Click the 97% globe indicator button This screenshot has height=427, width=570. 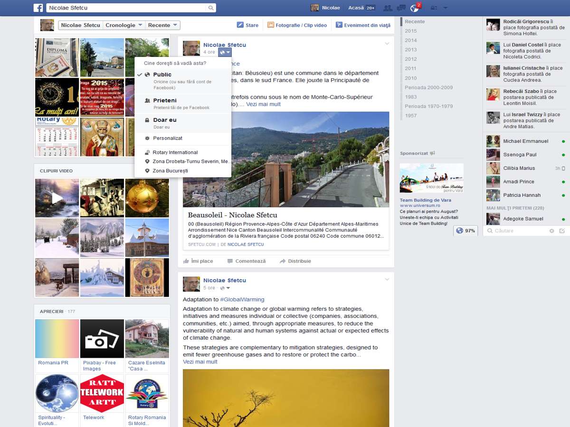pyautogui.click(x=465, y=231)
